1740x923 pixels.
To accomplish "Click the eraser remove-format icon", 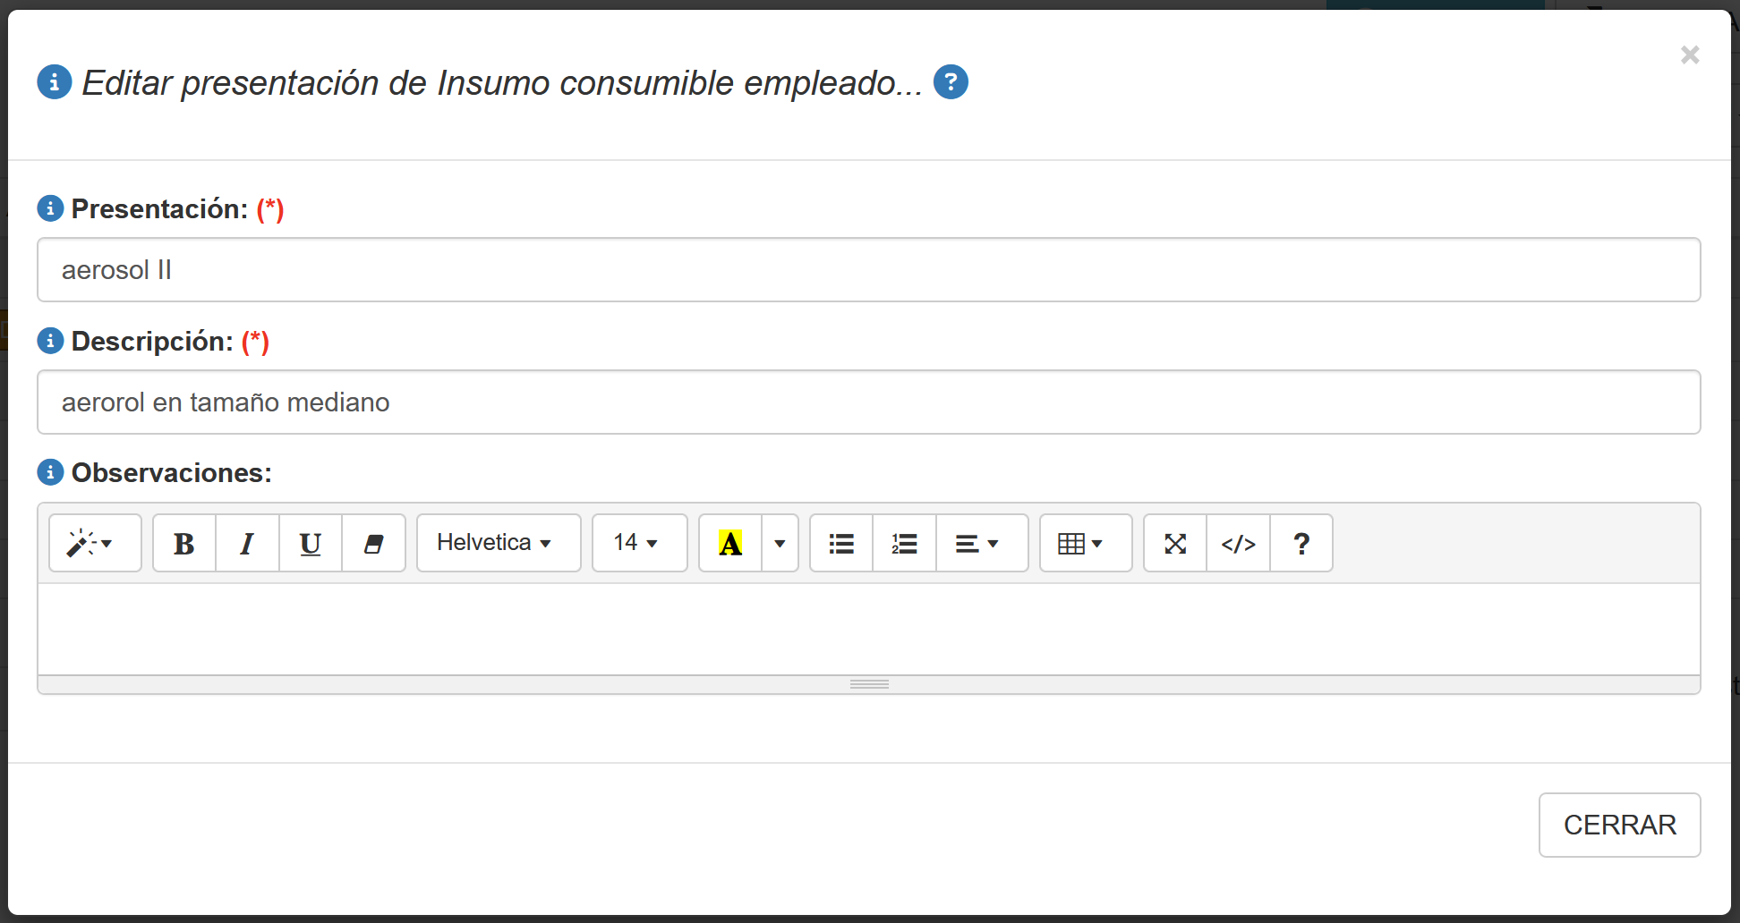I will (373, 543).
